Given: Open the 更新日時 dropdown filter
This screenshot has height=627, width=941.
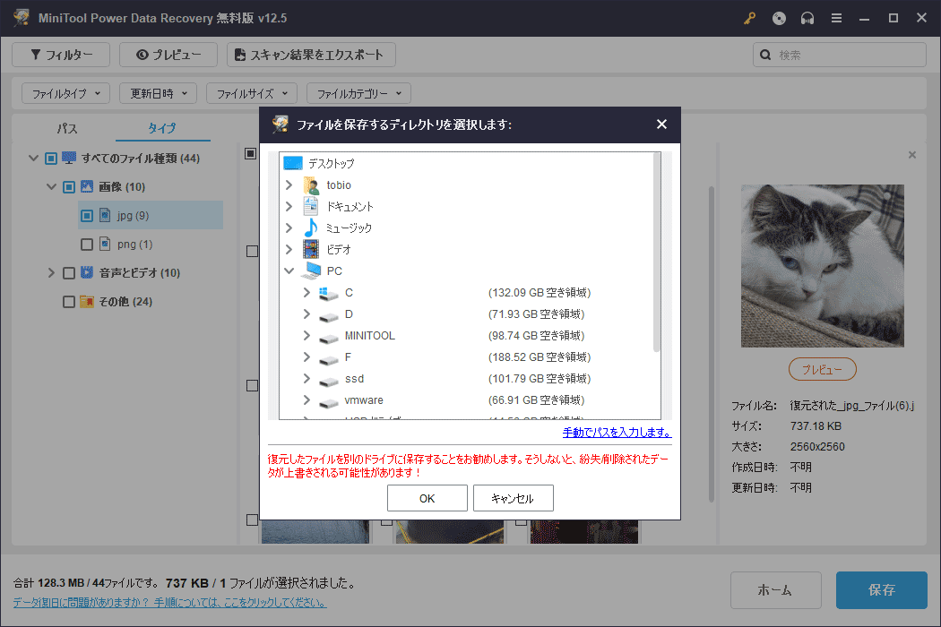Looking at the screenshot, I should click(159, 93).
